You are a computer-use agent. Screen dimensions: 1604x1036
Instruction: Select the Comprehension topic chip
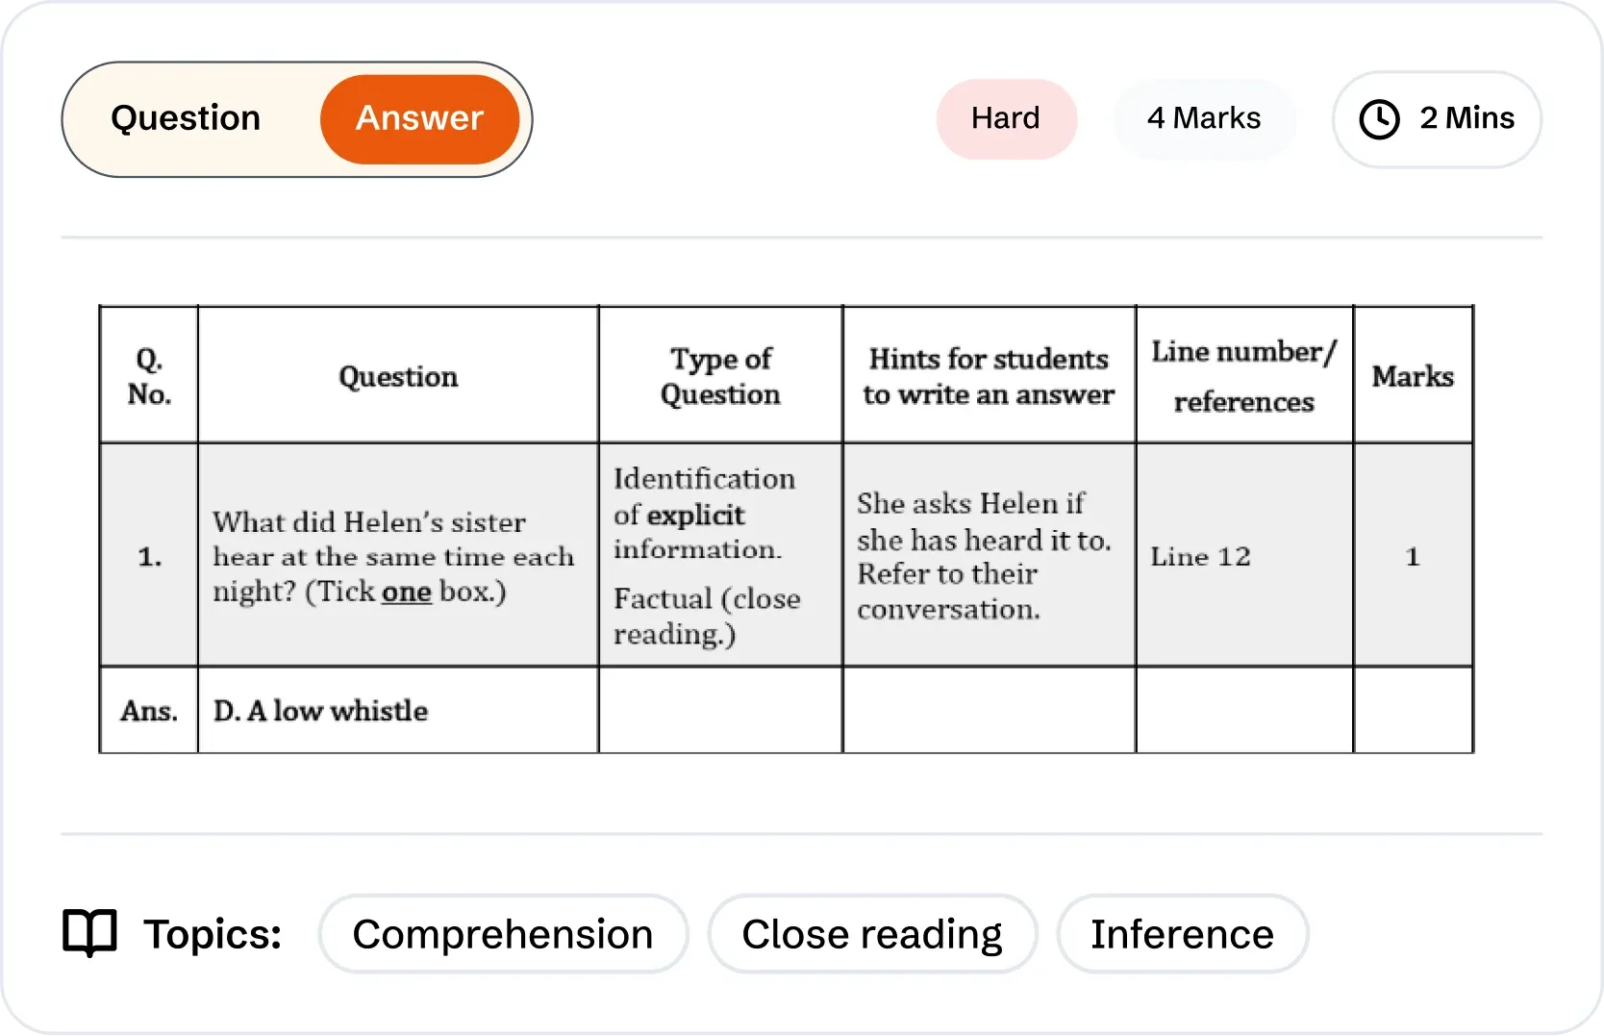click(x=503, y=932)
